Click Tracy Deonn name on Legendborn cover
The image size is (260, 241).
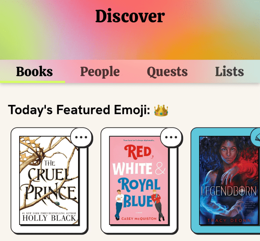click(229, 221)
